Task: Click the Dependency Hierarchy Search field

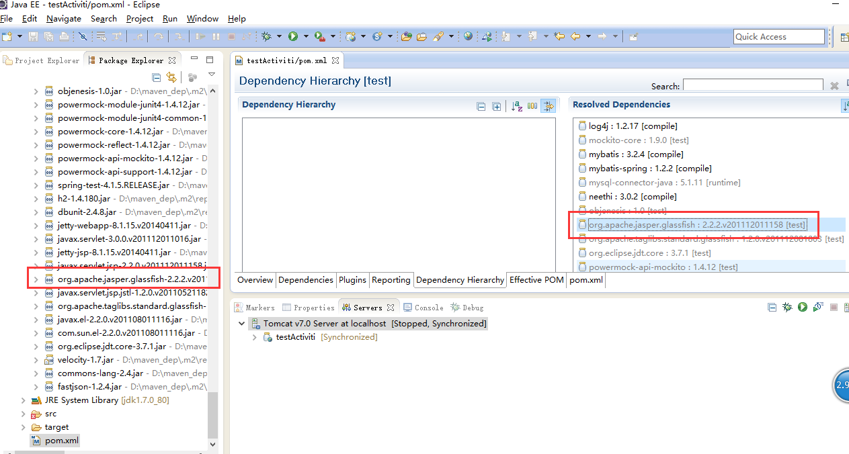Action: click(753, 85)
